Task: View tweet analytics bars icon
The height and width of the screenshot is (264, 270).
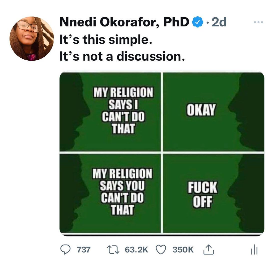Action: [254, 250]
